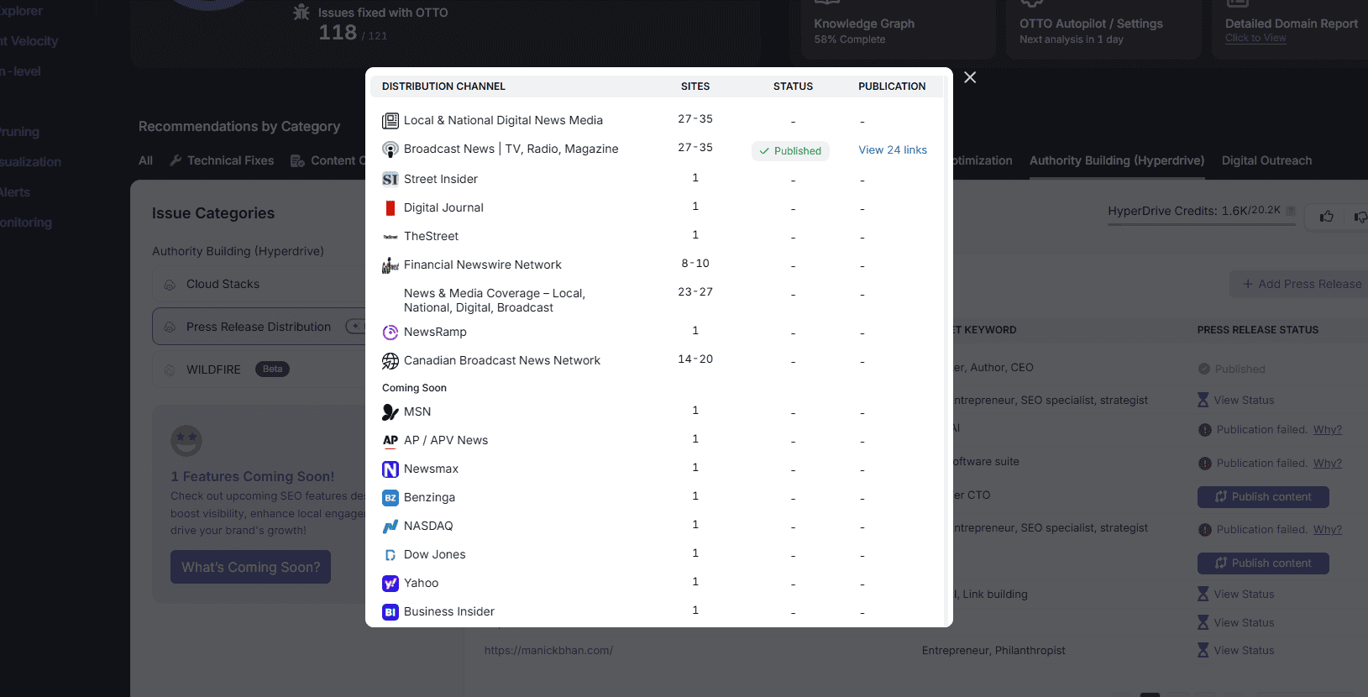Click the thumbs up feedback icon
This screenshot has width=1368, height=697.
click(1326, 217)
